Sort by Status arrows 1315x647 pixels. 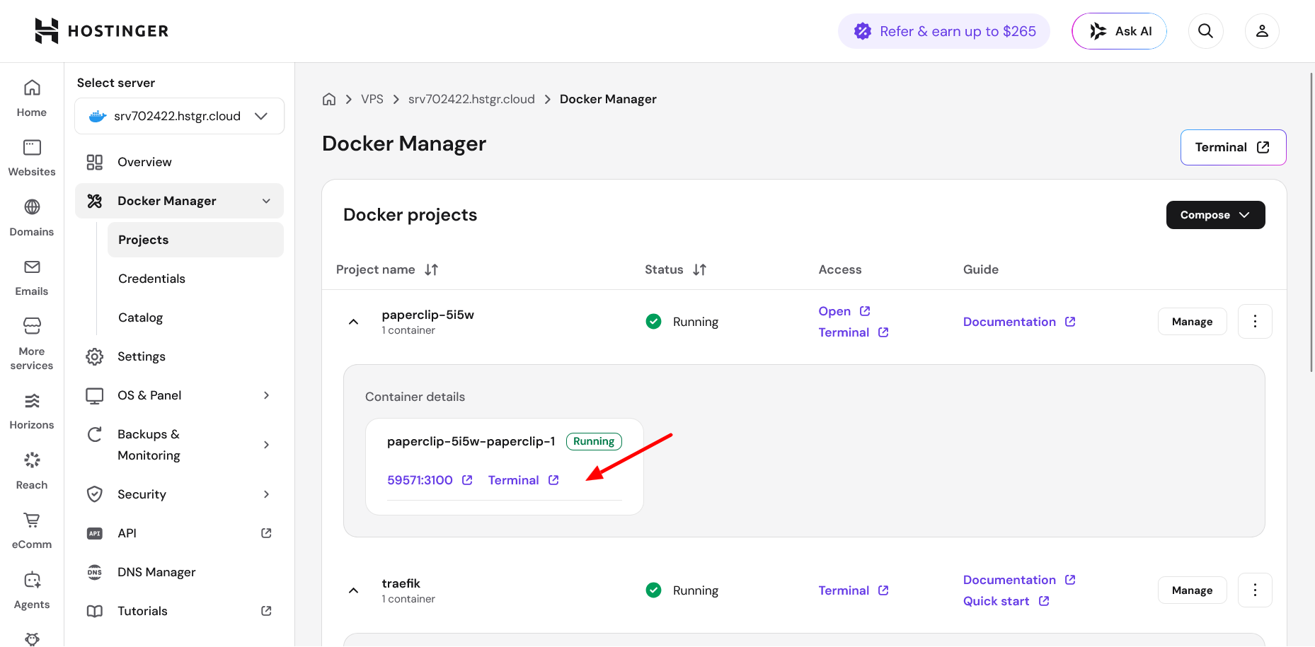click(699, 269)
